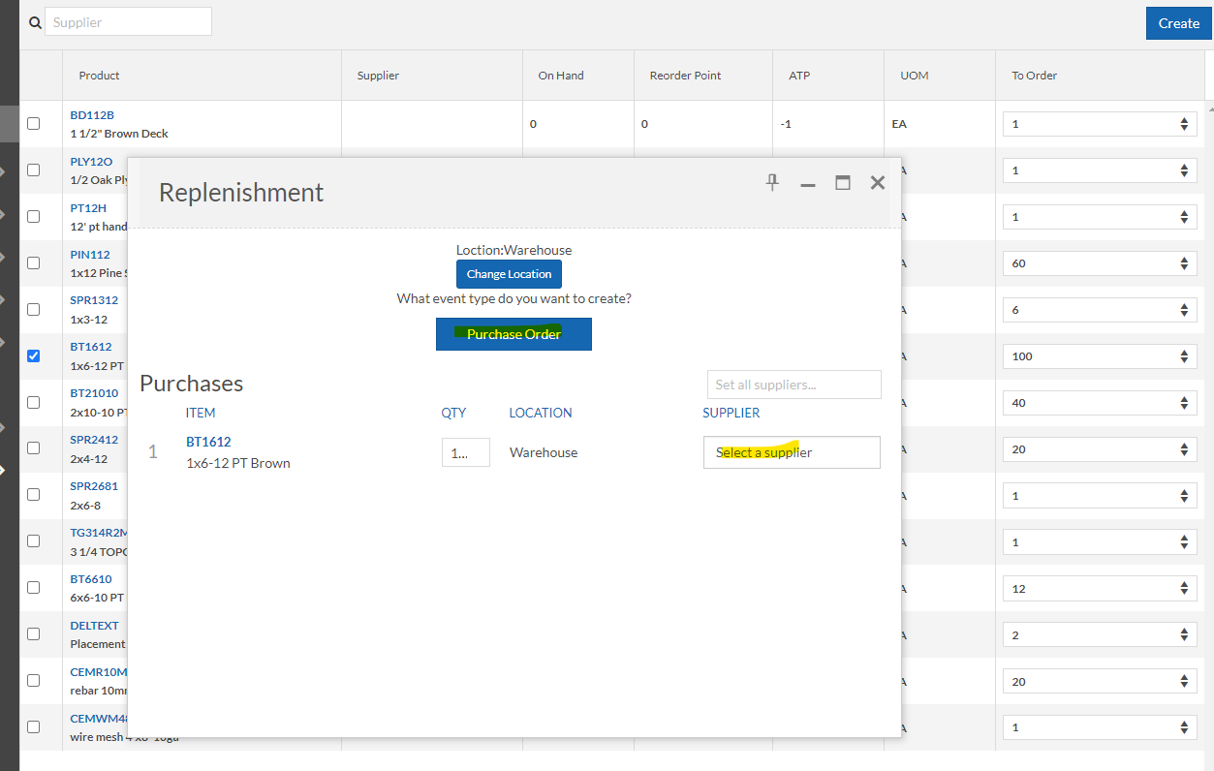Viewport: 1214px width, 771px height.
Task: Open the BD112B product link
Action: tap(92, 114)
